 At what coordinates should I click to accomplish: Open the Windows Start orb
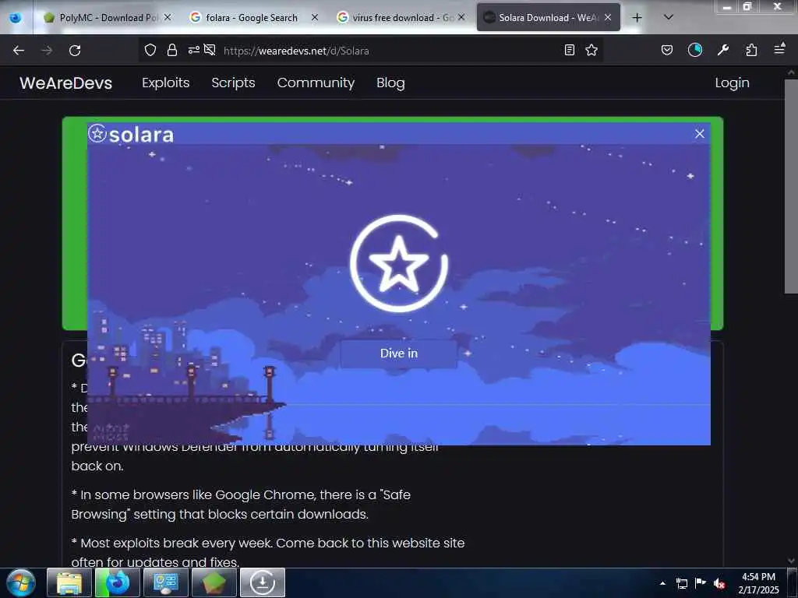[21, 582]
